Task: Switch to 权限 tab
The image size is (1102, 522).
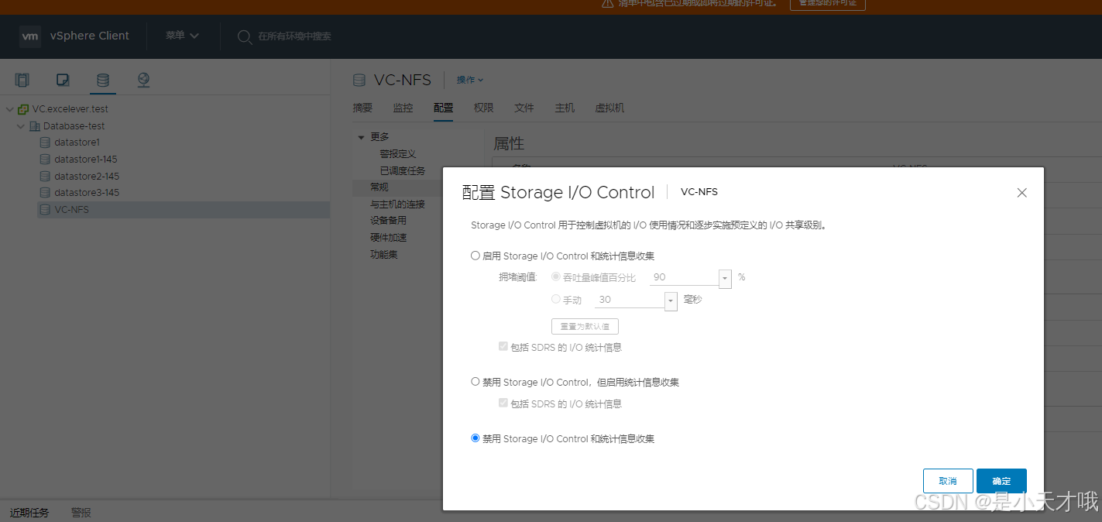Action: (483, 108)
